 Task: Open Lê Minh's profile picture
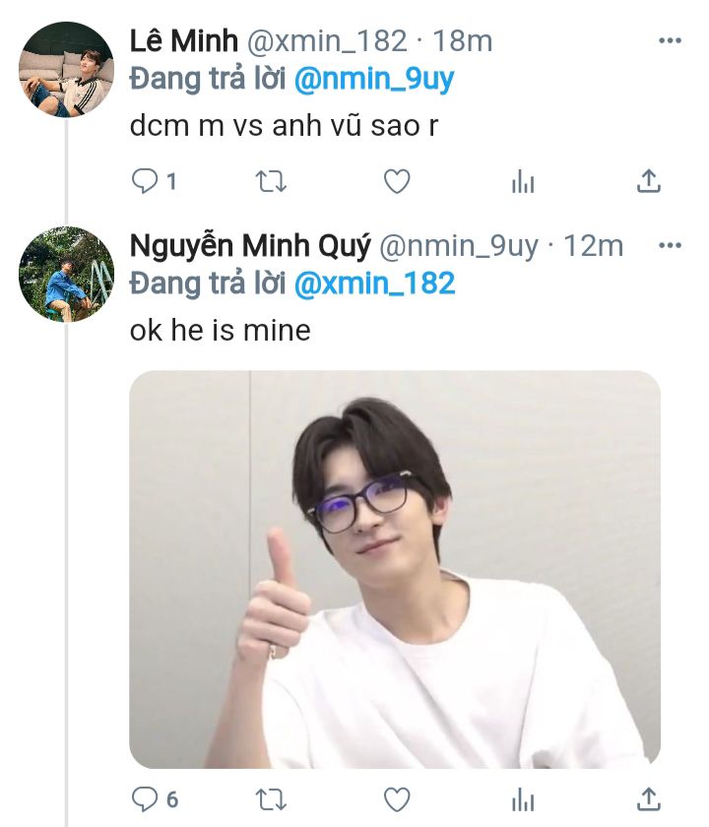66,69
